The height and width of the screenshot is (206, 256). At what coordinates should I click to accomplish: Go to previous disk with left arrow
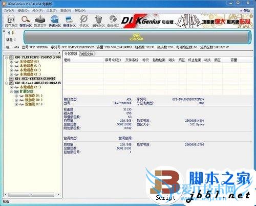click(x=9, y=32)
